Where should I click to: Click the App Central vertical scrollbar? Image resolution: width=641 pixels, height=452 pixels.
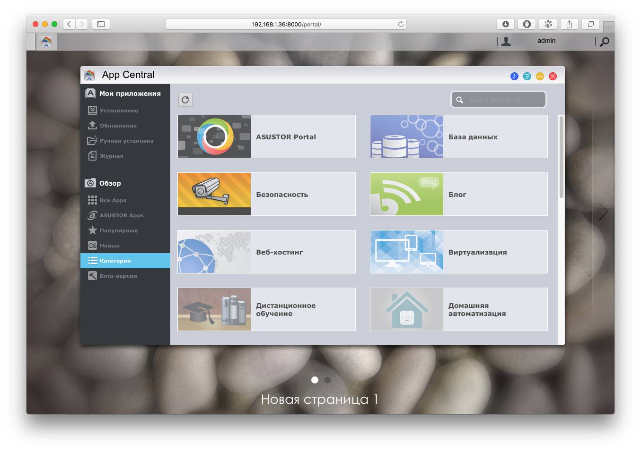coord(562,157)
